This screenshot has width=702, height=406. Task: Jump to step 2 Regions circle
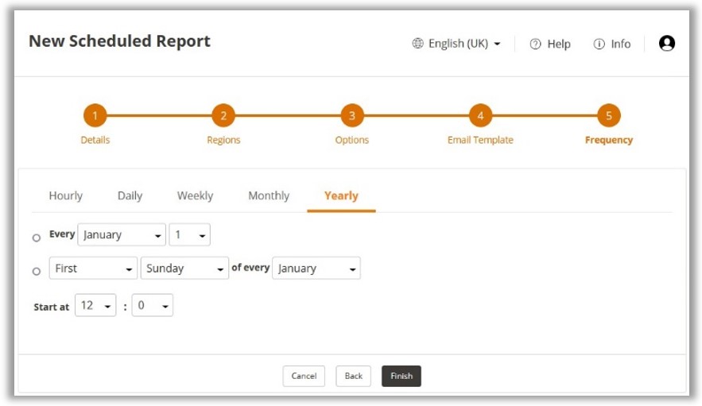coord(223,116)
